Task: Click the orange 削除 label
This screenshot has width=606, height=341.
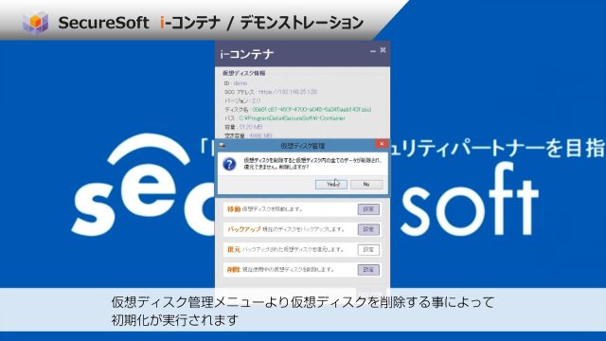Action: click(234, 269)
